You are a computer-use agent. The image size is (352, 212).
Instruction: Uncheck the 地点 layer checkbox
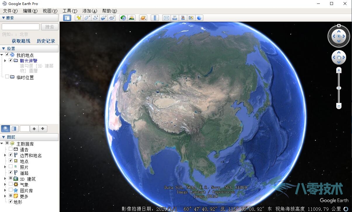click(x=11, y=161)
